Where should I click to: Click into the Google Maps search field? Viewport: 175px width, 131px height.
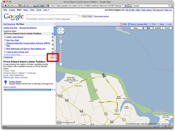[x=52, y=16]
